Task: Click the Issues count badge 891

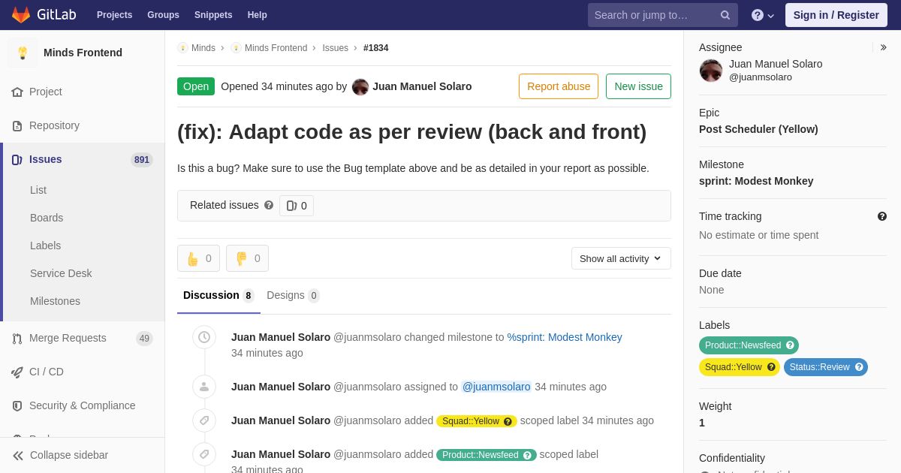Action: click(142, 160)
